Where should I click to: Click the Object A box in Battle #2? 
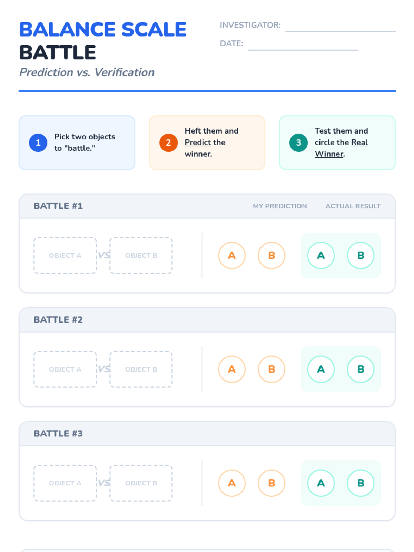coord(65,369)
